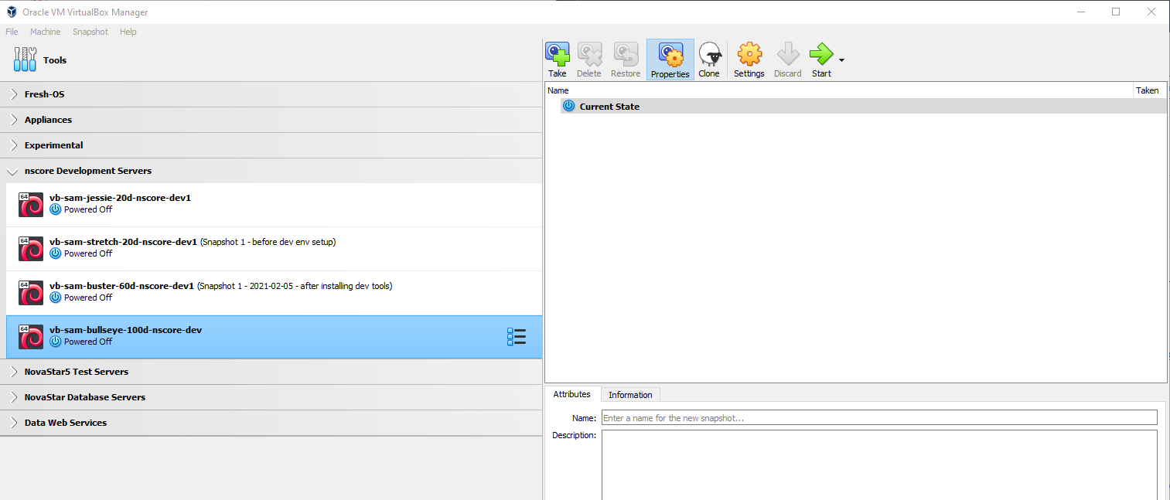This screenshot has height=500, width=1170.
Task: Collapse the nscore Development Servers group
Action: (12, 171)
